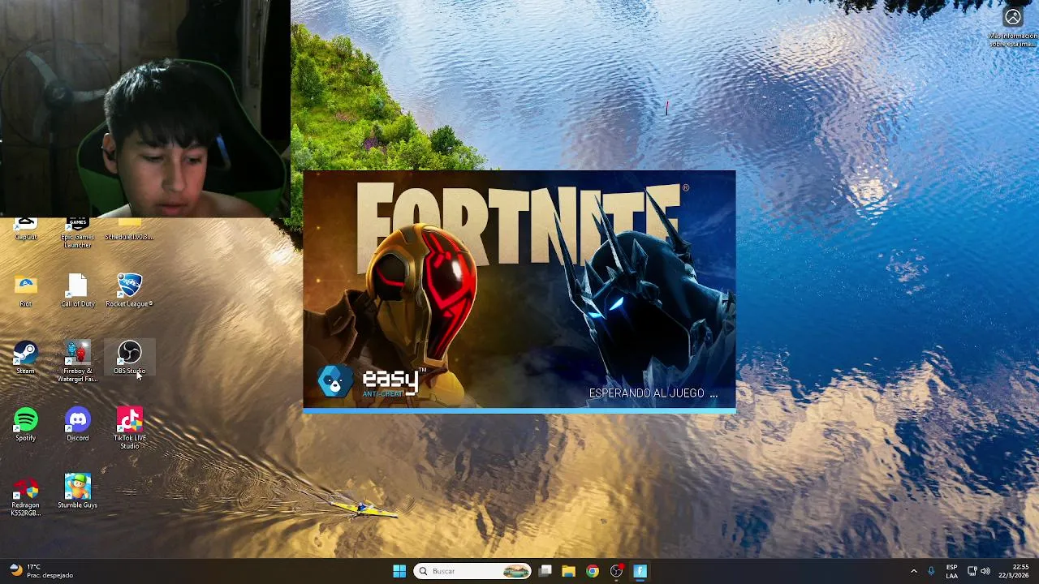Open Task View in the taskbar

pyautogui.click(x=545, y=571)
